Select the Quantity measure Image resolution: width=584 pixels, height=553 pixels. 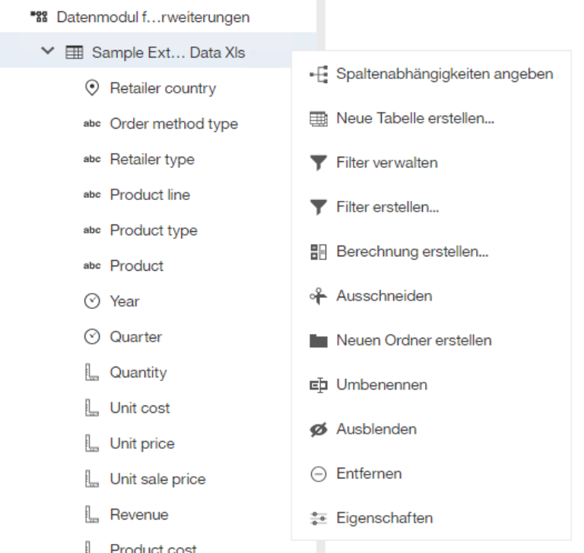coord(138,372)
